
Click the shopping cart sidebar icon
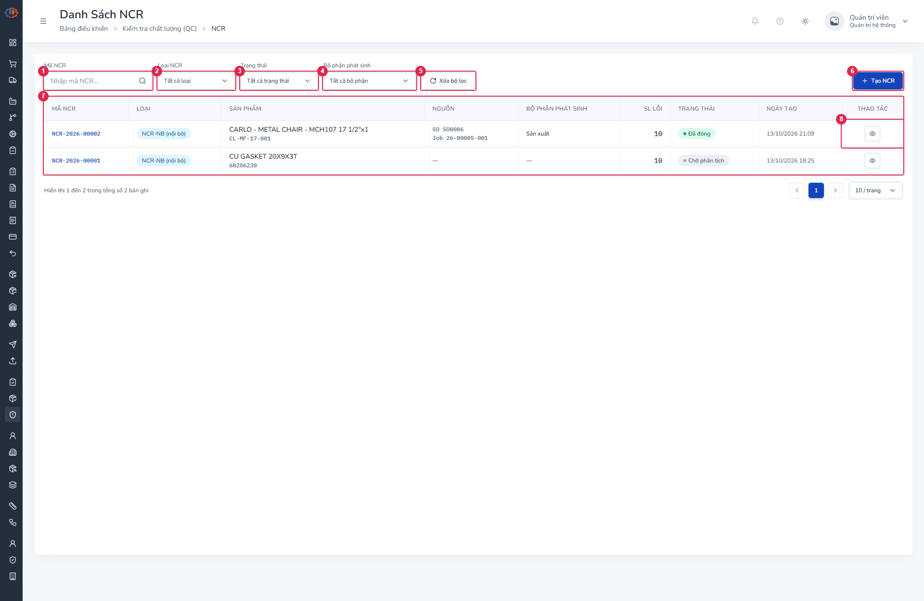click(x=13, y=64)
